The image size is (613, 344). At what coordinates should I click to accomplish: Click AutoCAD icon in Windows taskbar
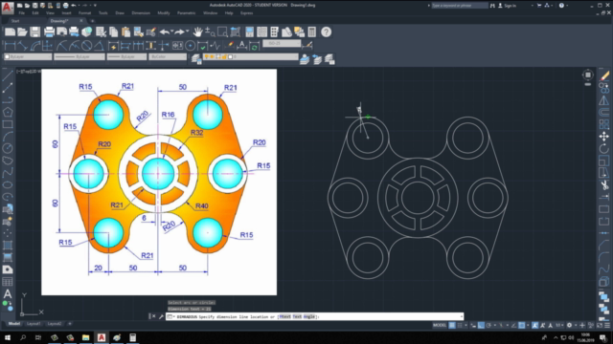coord(102,337)
